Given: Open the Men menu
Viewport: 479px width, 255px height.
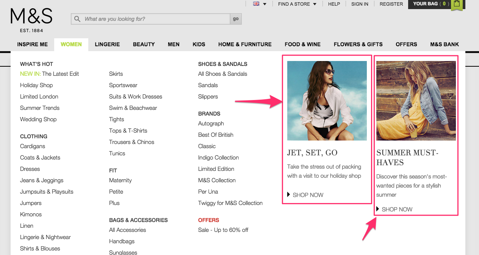Looking at the screenshot, I should click(x=174, y=44).
